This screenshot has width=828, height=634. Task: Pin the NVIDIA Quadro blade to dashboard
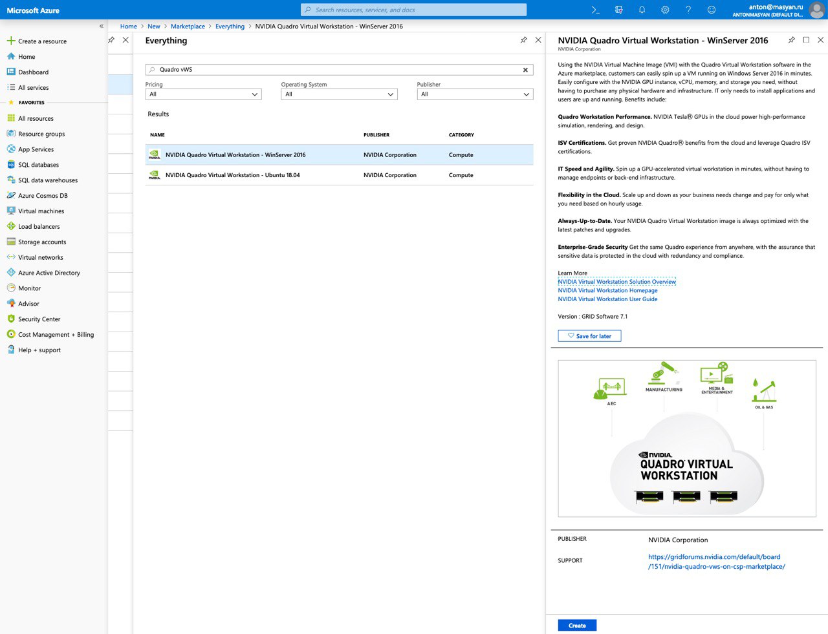[791, 40]
